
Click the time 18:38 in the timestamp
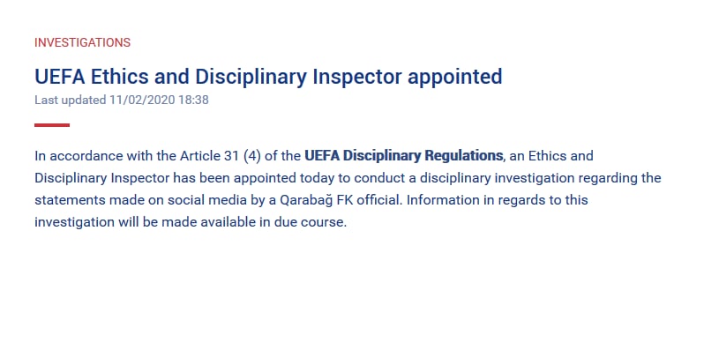193,100
